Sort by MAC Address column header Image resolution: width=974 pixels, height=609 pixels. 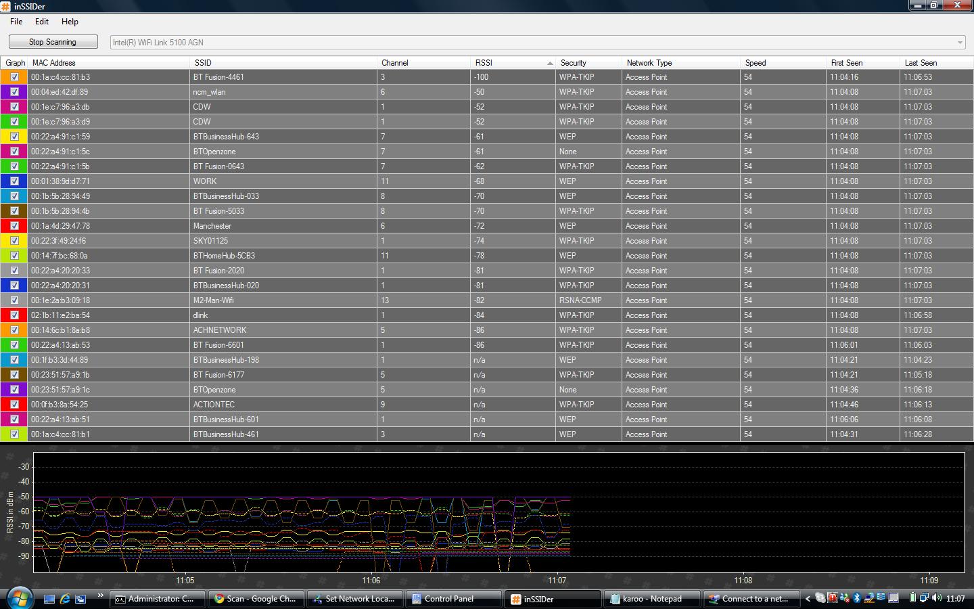pyautogui.click(x=109, y=63)
